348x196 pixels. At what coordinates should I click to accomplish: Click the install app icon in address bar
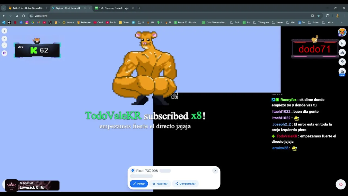[x=313, y=16]
